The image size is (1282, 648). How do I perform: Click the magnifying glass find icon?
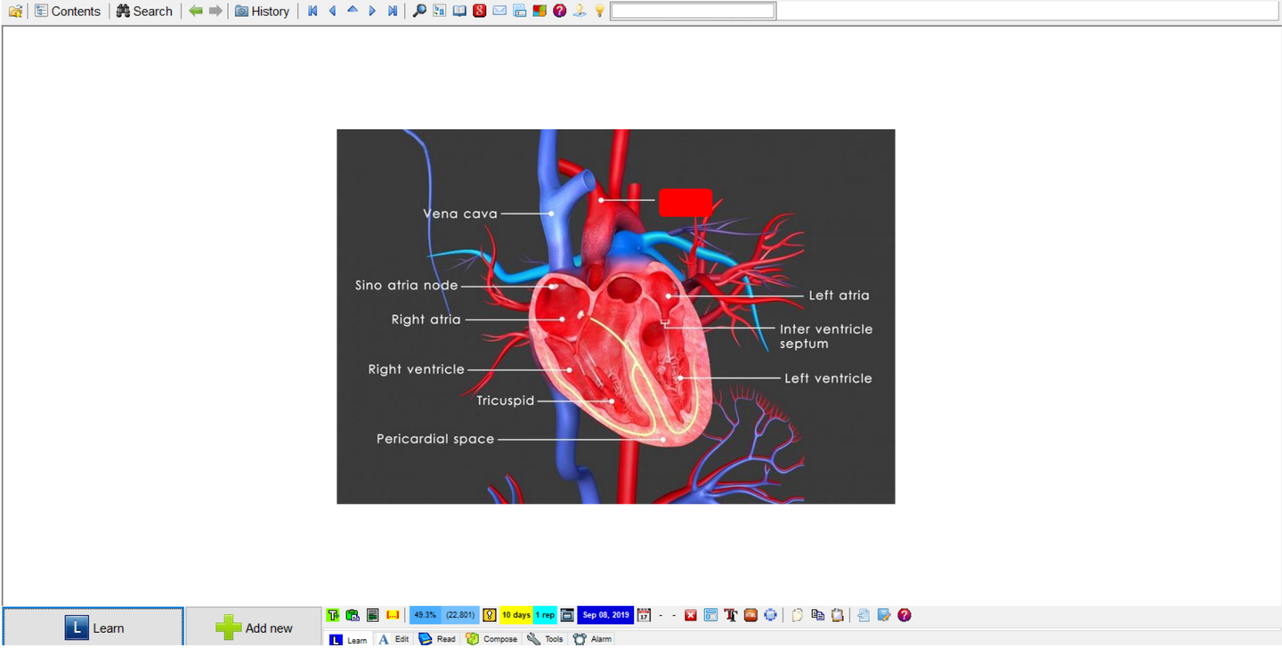419,12
